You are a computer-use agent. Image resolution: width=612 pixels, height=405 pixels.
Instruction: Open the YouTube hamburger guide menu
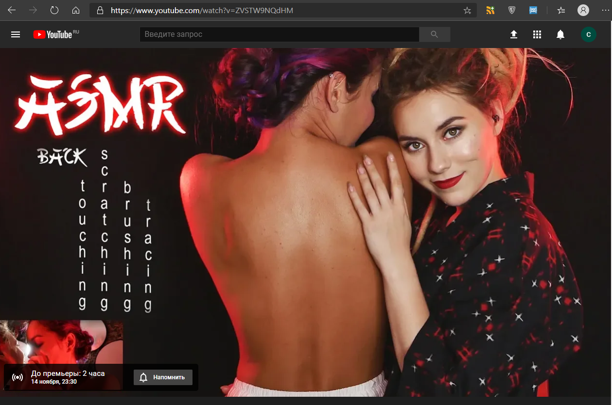[16, 34]
